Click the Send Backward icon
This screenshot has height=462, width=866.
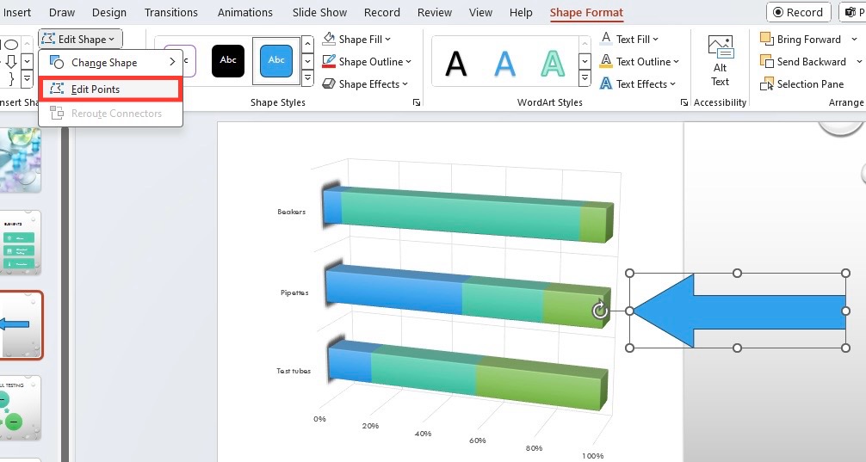tap(767, 61)
